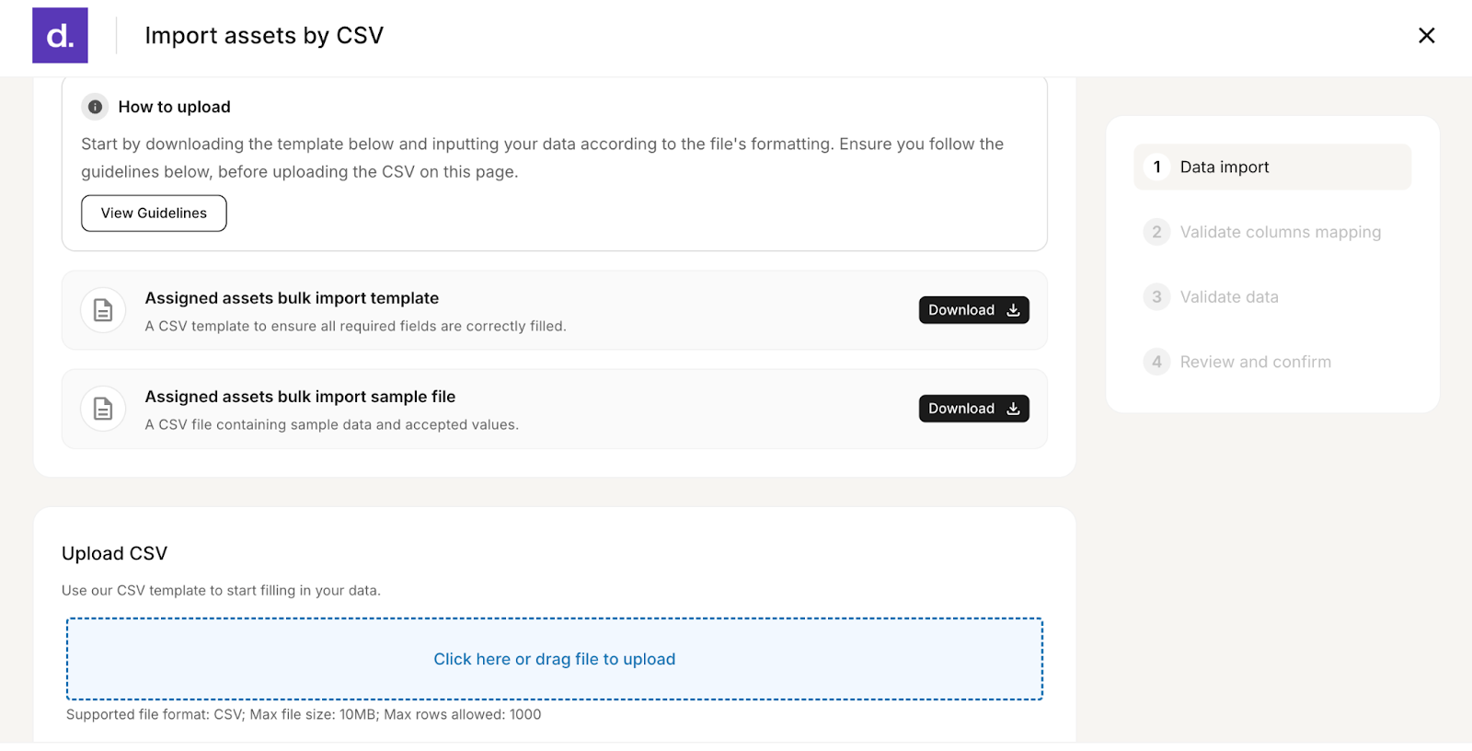Viewport: 1472px width, 751px height.
Task: Select the Validate columns mapping step
Action: (1272, 232)
